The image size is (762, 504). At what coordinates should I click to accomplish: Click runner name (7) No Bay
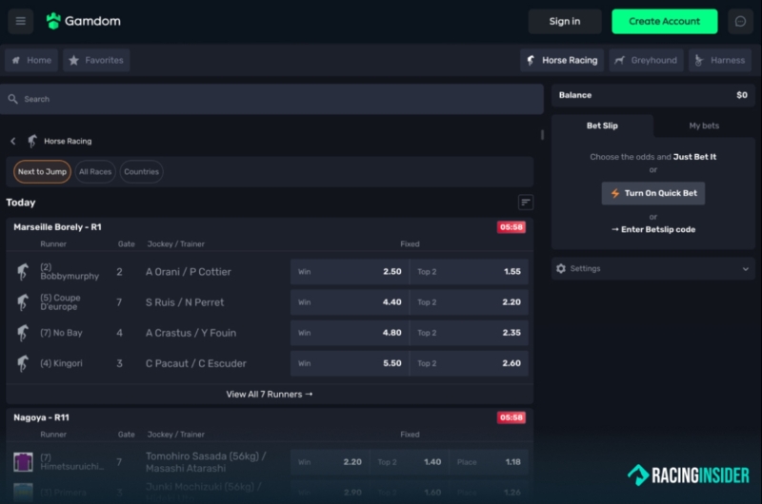click(61, 333)
